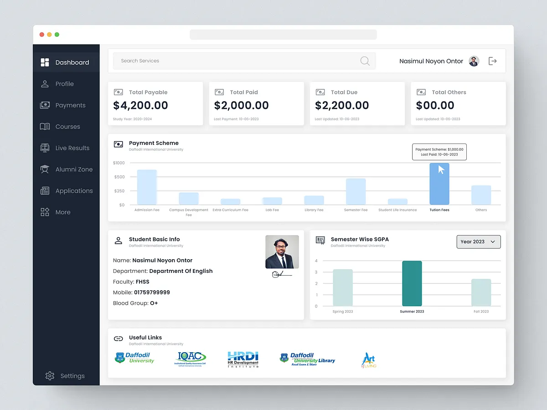Visit the Daffodil University link

pyautogui.click(x=135, y=358)
